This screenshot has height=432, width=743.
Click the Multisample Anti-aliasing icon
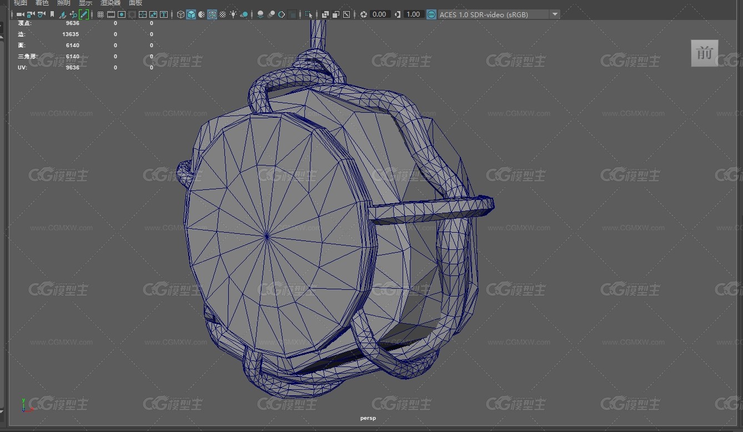pos(282,14)
